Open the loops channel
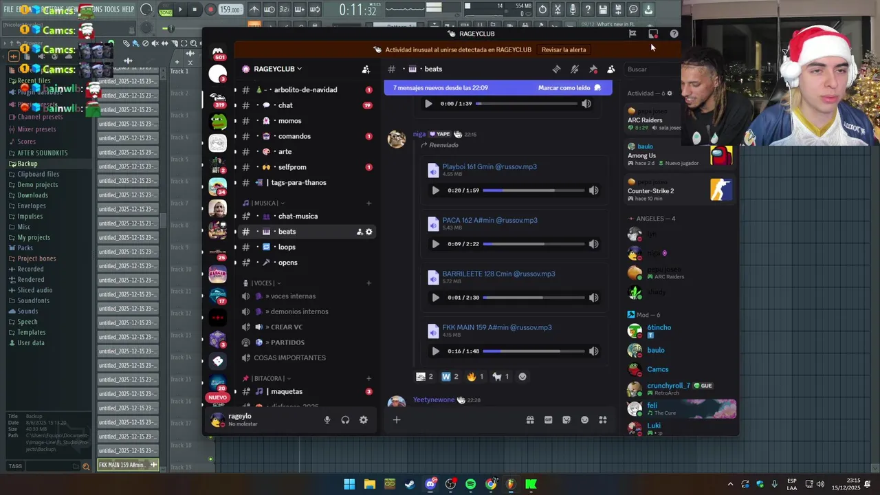 coord(305,247)
